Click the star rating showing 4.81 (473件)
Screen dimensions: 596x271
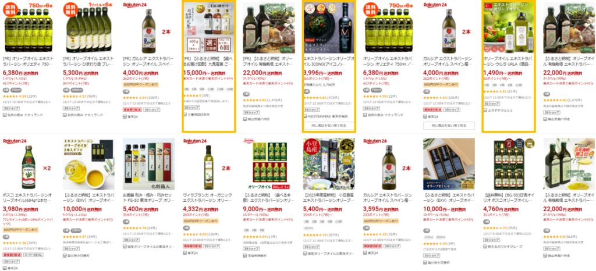pos(321,97)
